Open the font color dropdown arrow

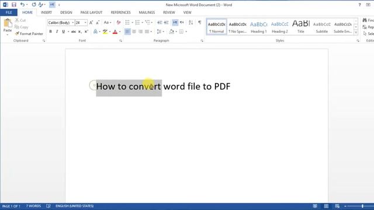120,32
